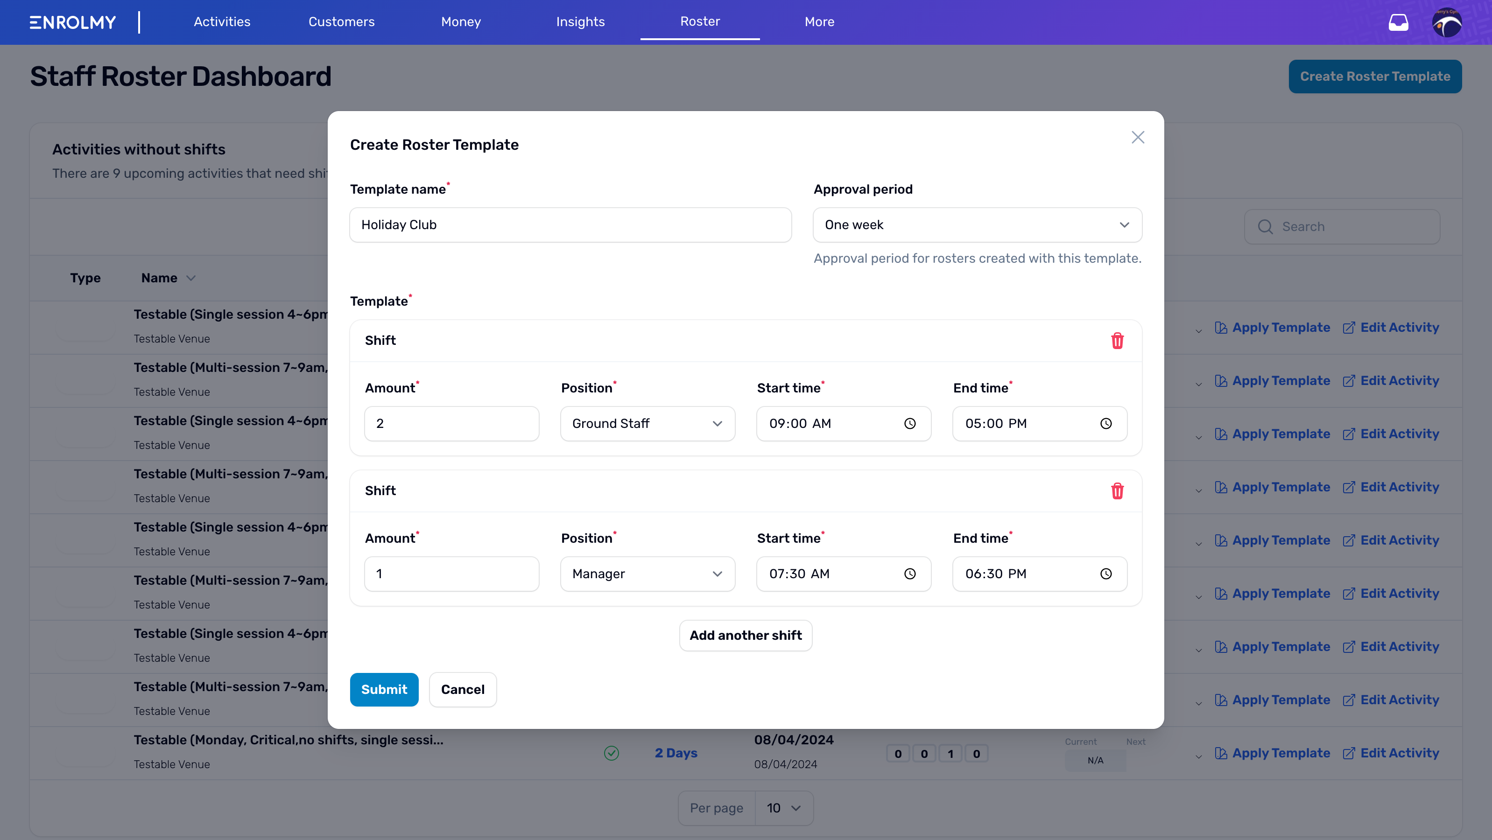The image size is (1492, 840).
Task: Open the clock picker for 05:00 PM end time
Action: point(1105,424)
